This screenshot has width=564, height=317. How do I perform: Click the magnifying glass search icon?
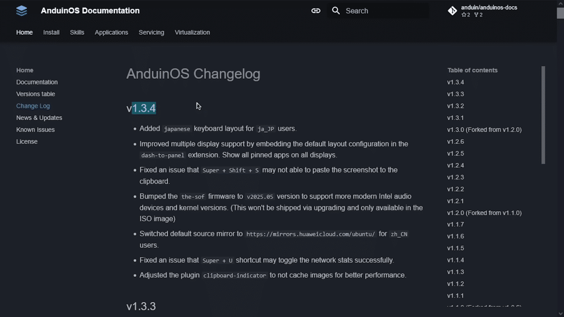[336, 10]
